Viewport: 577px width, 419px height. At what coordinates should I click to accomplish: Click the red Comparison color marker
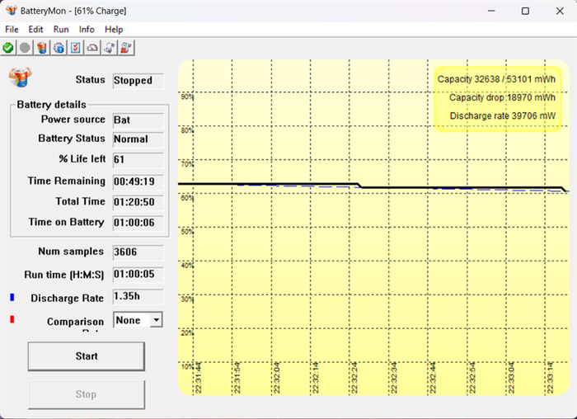12,319
